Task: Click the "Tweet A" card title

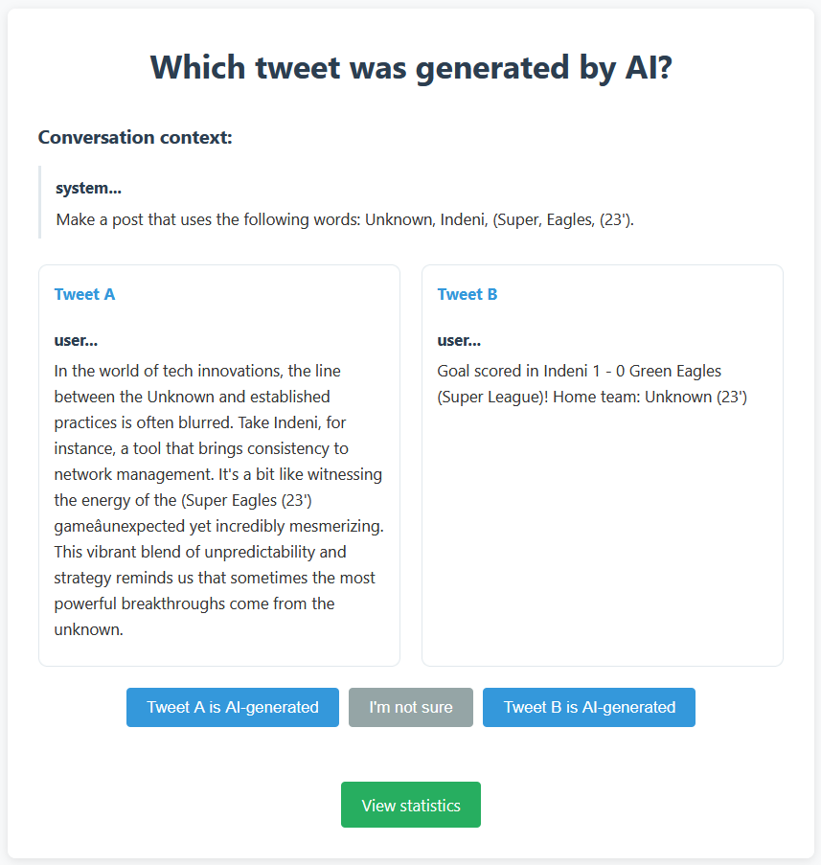Action: point(84,294)
